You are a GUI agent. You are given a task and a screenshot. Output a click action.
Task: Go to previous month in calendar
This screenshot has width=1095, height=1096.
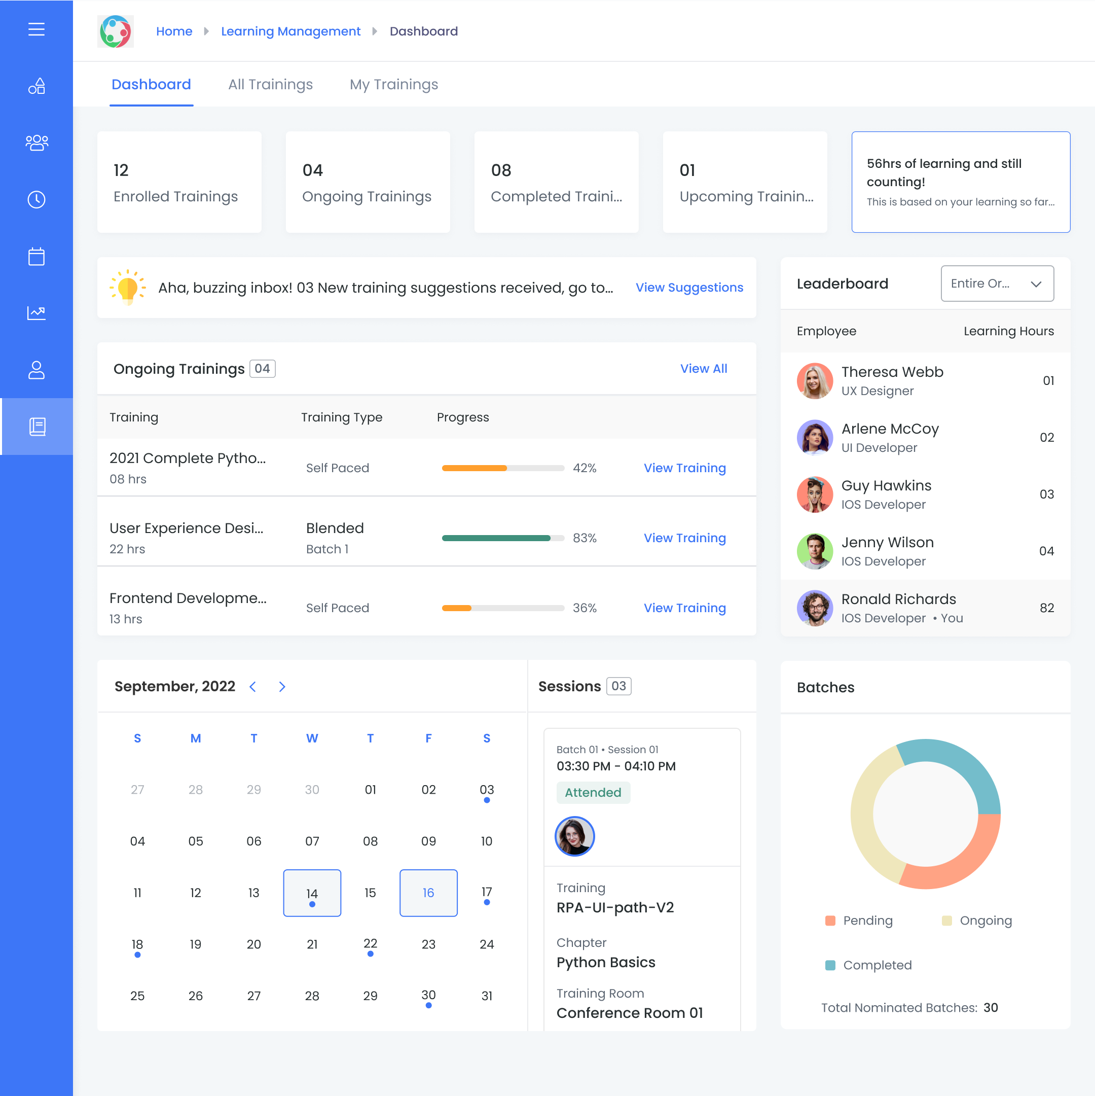click(253, 686)
